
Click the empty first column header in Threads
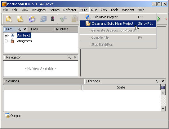point(42,87)
